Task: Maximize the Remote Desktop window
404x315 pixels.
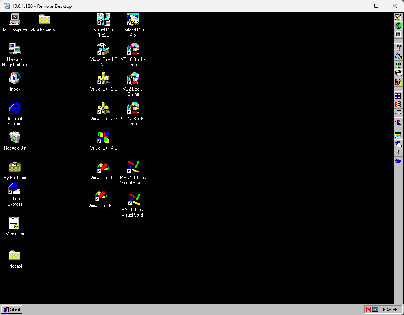Action: pyautogui.click(x=376, y=6)
